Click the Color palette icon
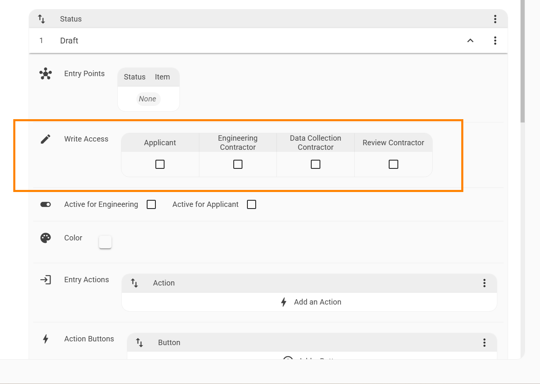 [46, 238]
